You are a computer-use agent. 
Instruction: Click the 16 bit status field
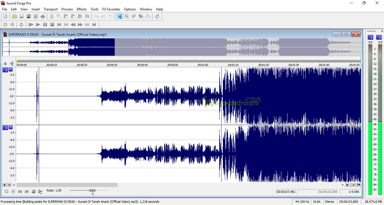point(317,202)
